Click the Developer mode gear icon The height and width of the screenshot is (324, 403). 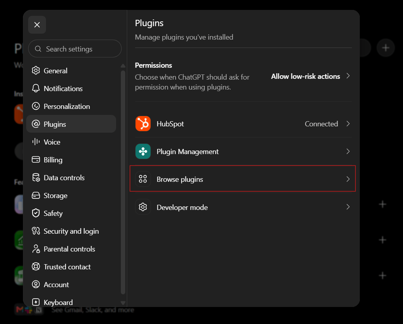click(143, 207)
